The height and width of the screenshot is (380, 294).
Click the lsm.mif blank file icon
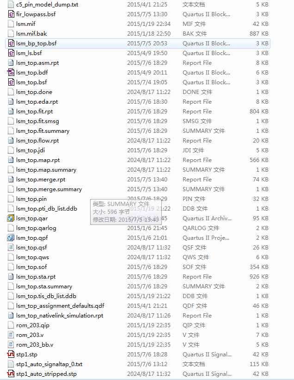pos(11,24)
